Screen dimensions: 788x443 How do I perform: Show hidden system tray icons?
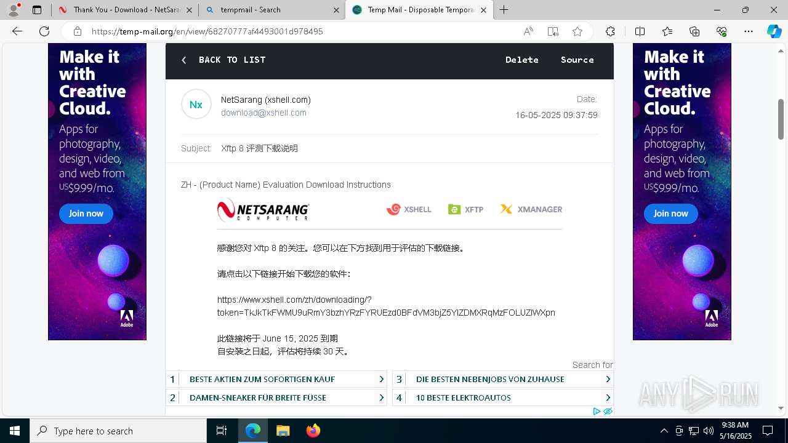664,431
